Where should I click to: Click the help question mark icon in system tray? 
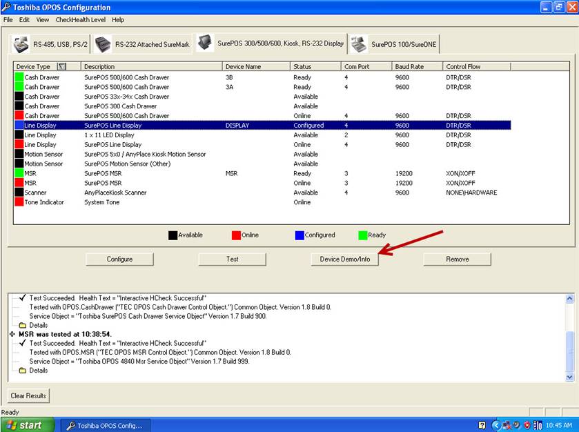click(x=482, y=425)
